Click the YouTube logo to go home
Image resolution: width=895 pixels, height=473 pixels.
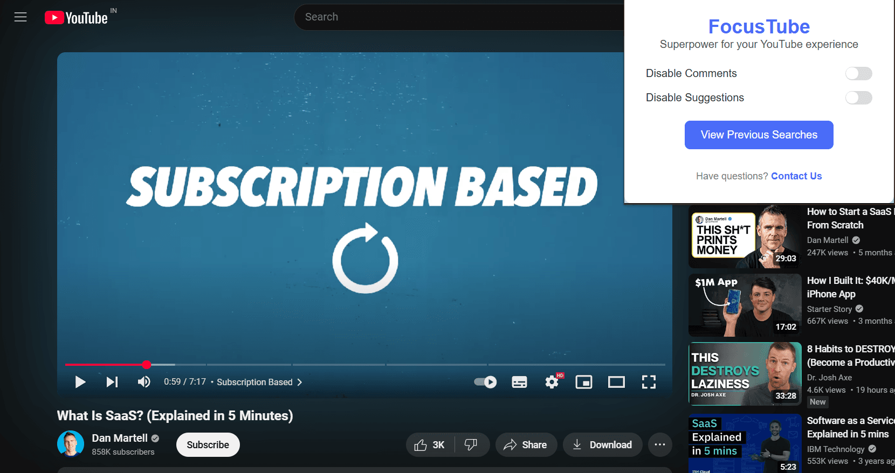(x=77, y=18)
